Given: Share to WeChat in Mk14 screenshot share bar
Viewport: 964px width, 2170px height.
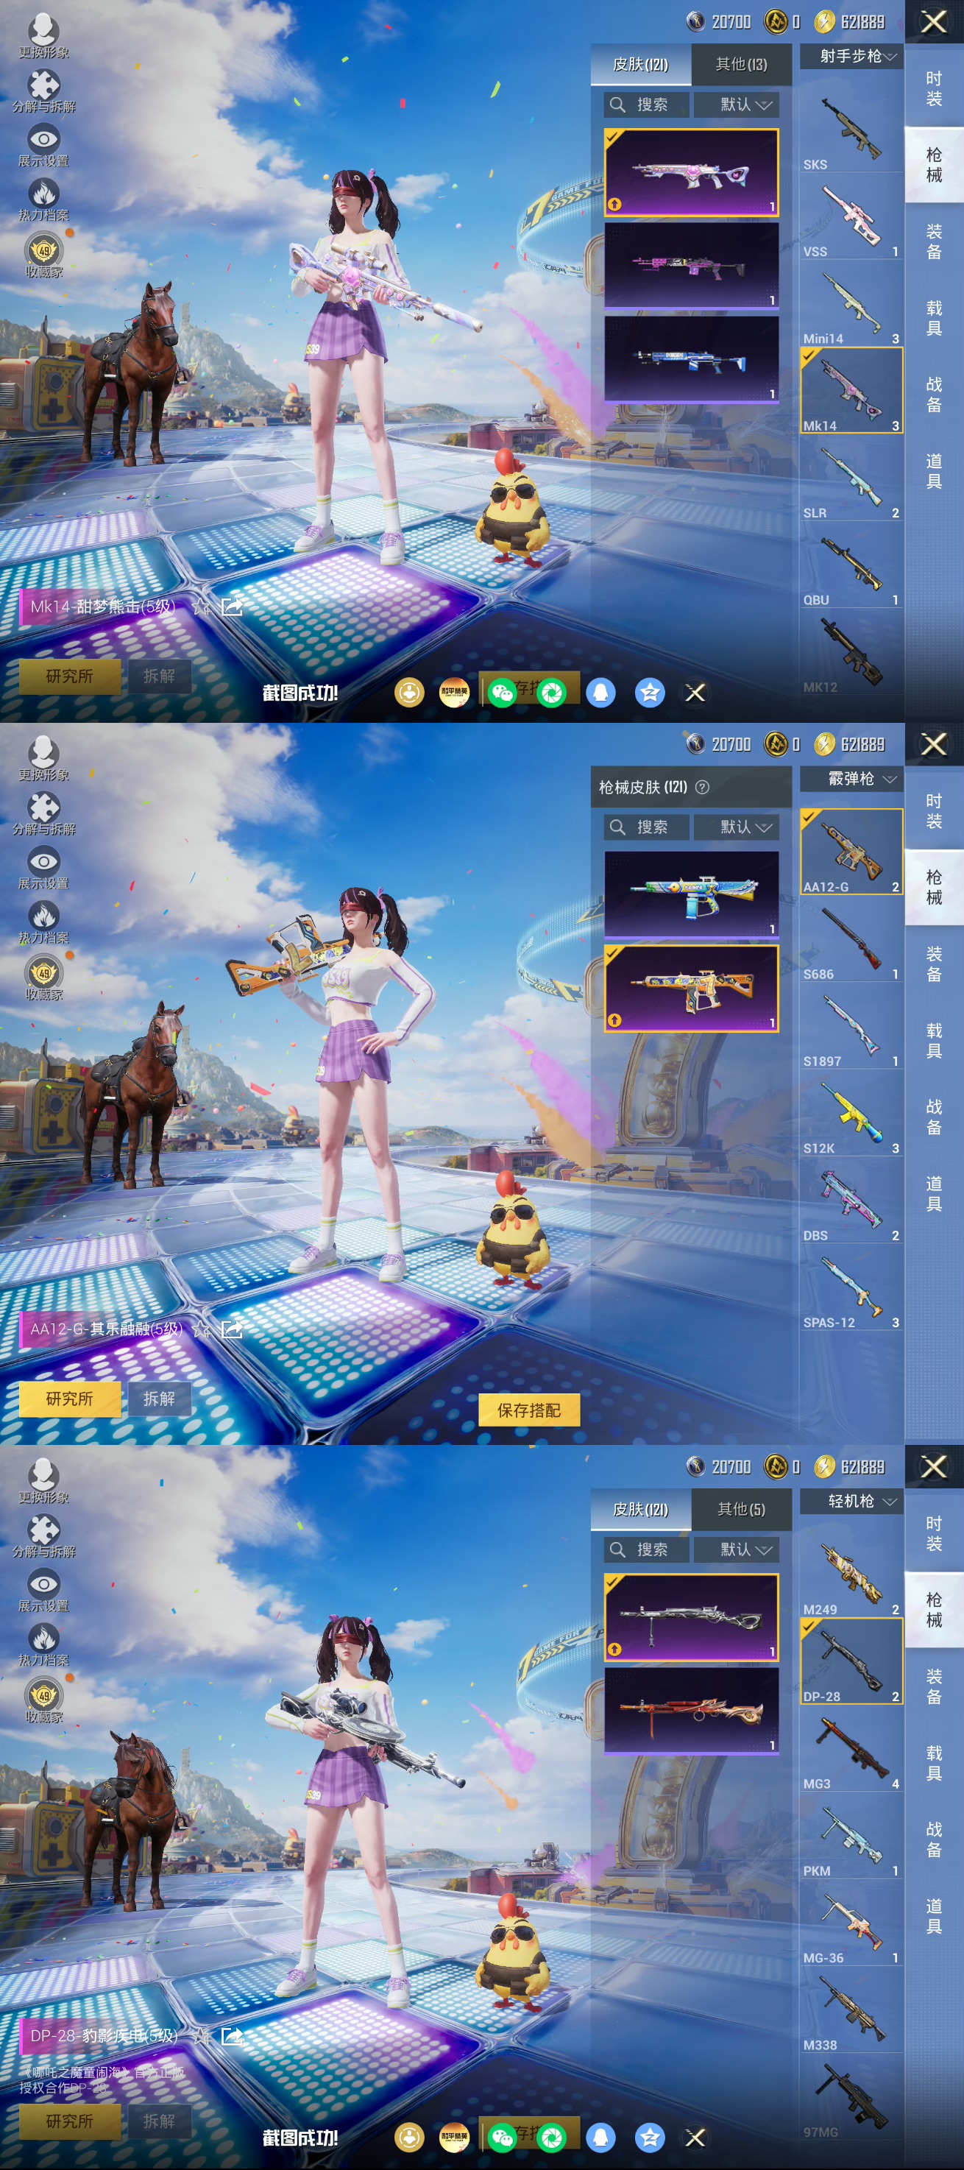Looking at the screenshot, I should click(x=503, y=693).
